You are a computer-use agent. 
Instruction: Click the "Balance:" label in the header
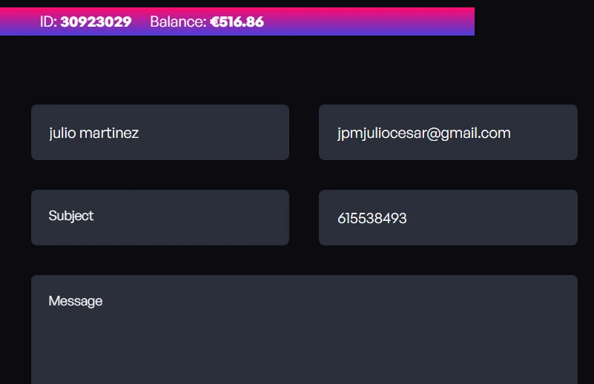point(178,21)
